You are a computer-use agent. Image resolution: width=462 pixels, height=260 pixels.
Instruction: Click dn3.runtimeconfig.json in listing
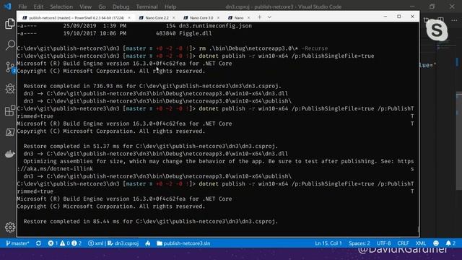pyautogui.click(x=215, y=26)
